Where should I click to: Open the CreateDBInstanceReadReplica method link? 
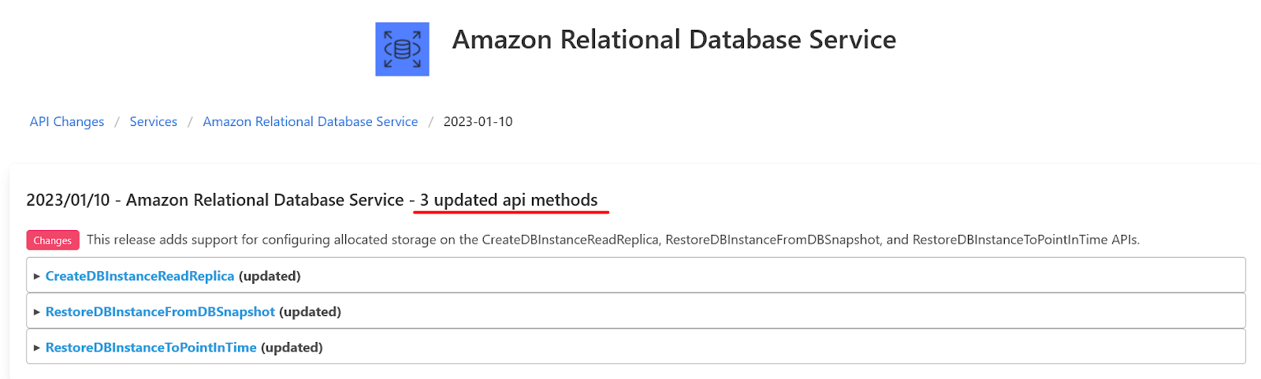coord(139,276)
